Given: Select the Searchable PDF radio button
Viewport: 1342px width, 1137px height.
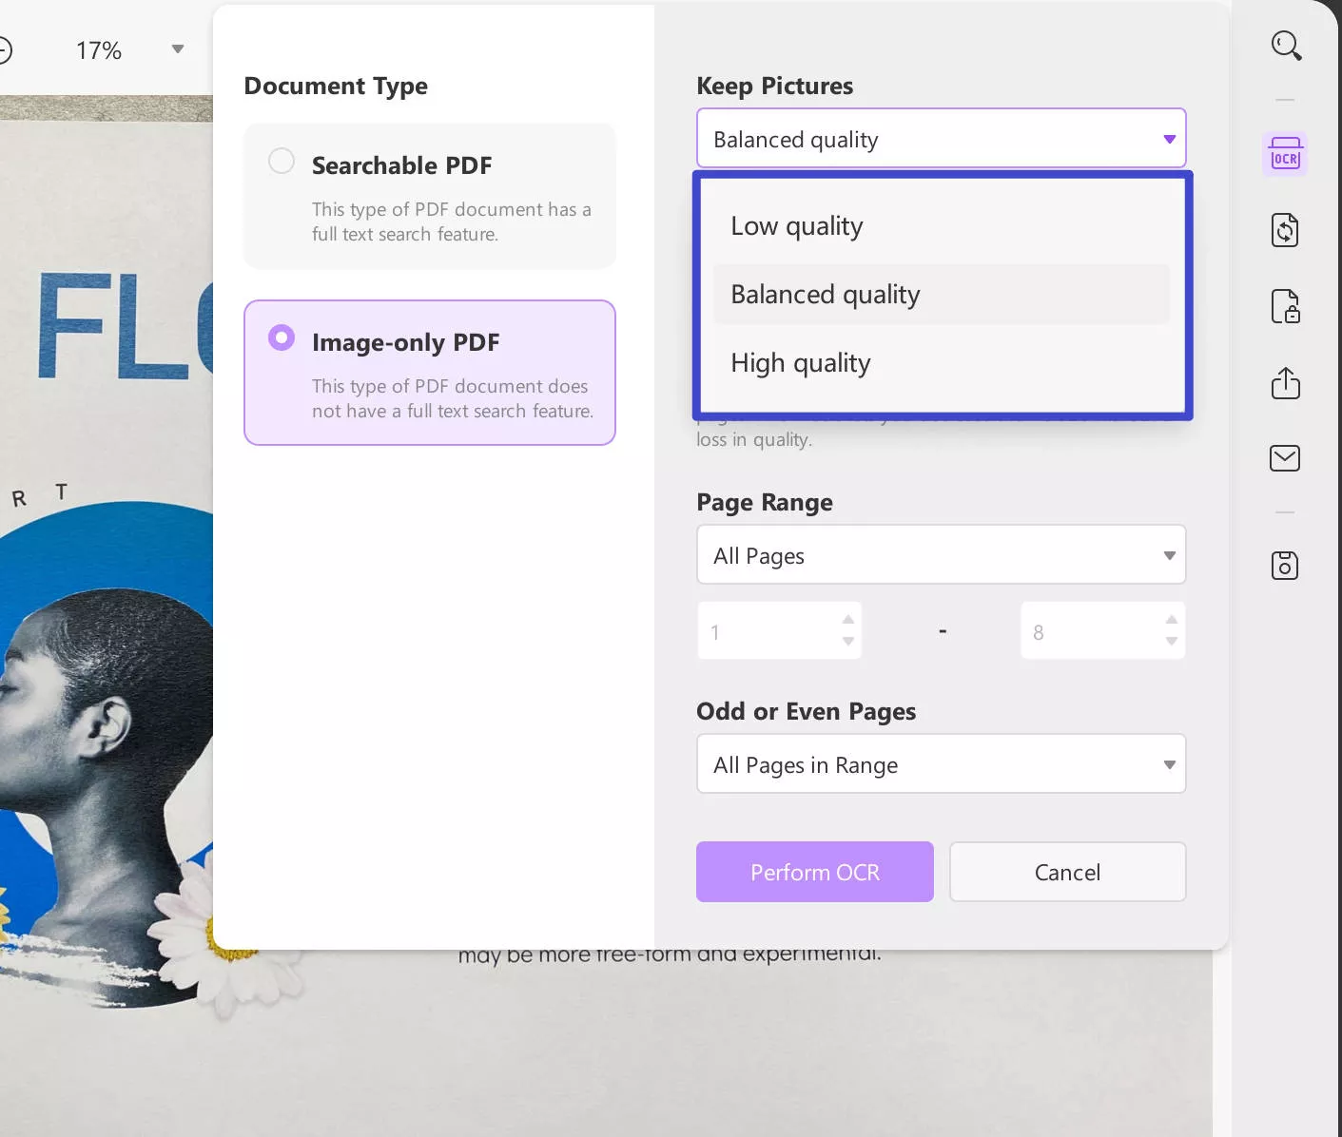Looking at the screenshot, I should coord(282,161).
